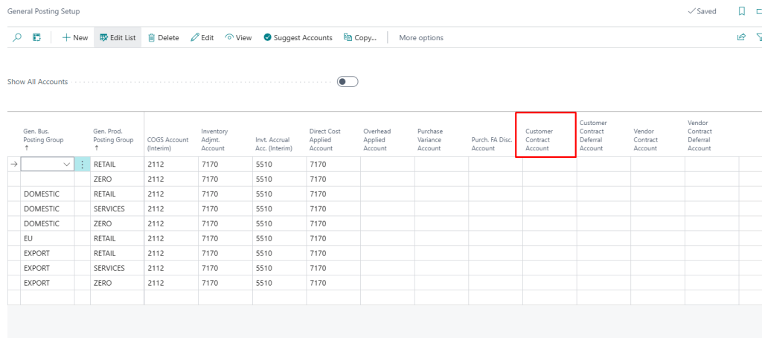
Task: Open row options menu for first row
Action: tap(82, 165)
